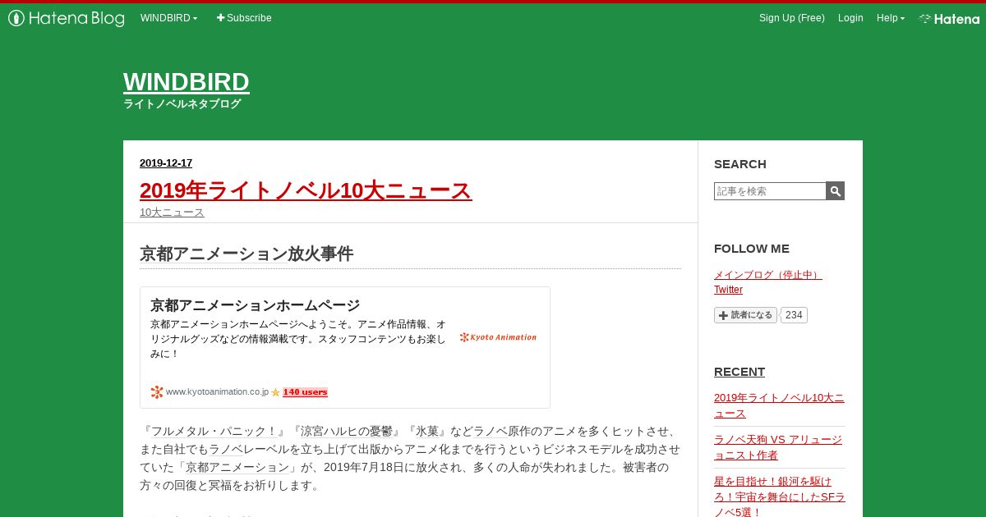The height and width of the screenshot is (517, 986).
Task: Open the 234 readers count
Action: point(794,315)
